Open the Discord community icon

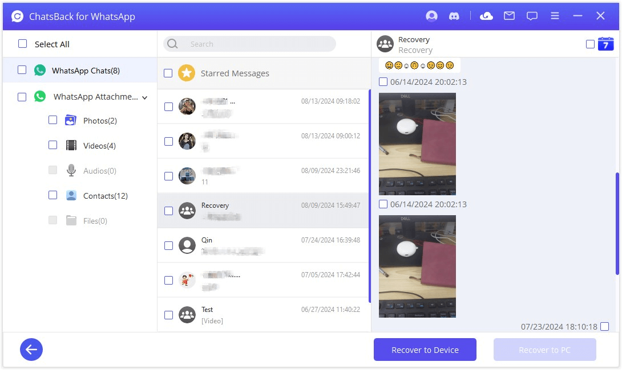tap(454, 16)
